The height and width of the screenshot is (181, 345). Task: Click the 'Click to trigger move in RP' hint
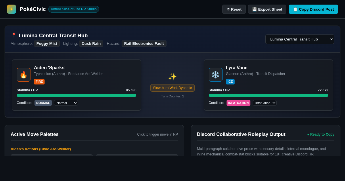click(x=158, y=134)
